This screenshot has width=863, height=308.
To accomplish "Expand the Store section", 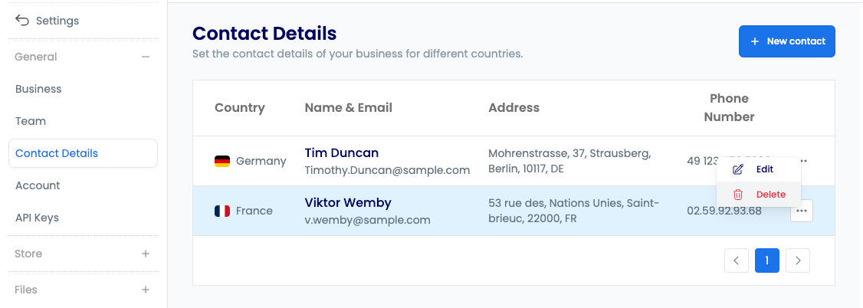I will [x=146, y=254].
